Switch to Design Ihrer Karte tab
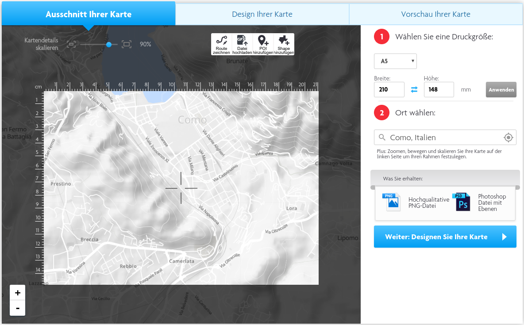This screenshot has height=325, width=524. click(262, 14)
